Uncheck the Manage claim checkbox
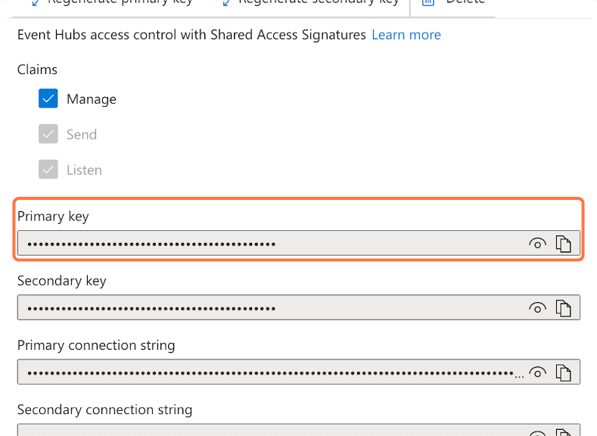 (x=48, y=99)
